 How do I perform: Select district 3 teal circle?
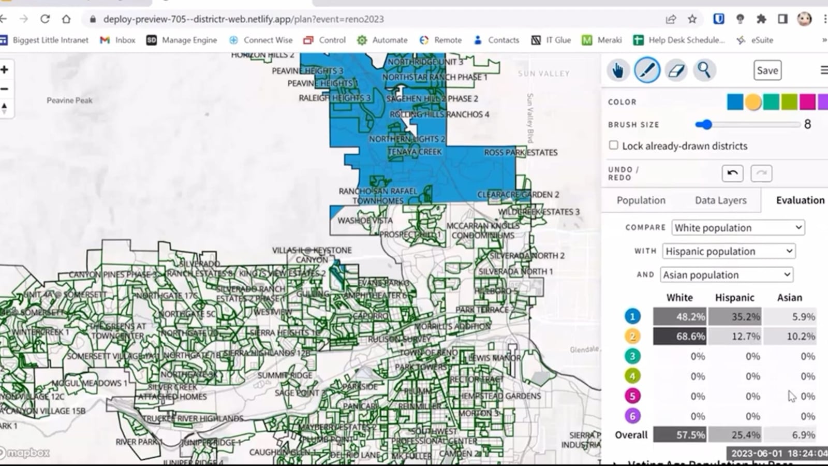632,356
